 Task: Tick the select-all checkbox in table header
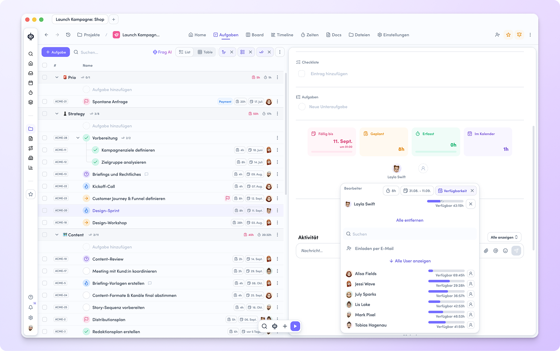44,65
